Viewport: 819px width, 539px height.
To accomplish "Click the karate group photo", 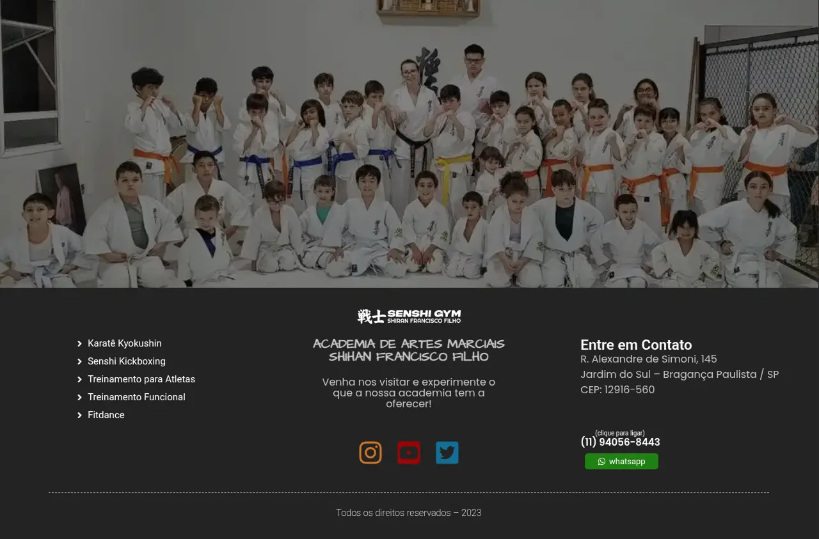I will (x=409, y=144).
